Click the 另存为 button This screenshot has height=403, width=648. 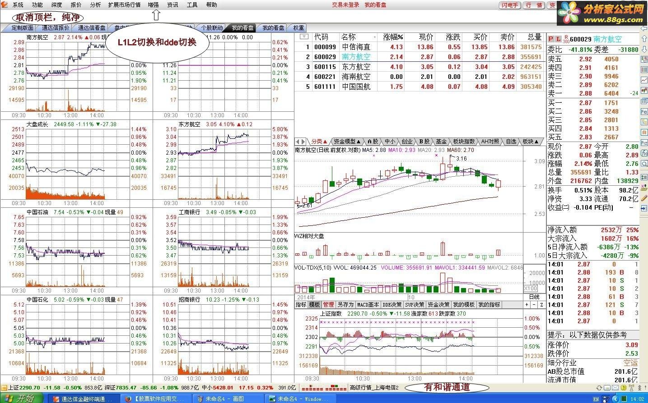click(345, 305)
